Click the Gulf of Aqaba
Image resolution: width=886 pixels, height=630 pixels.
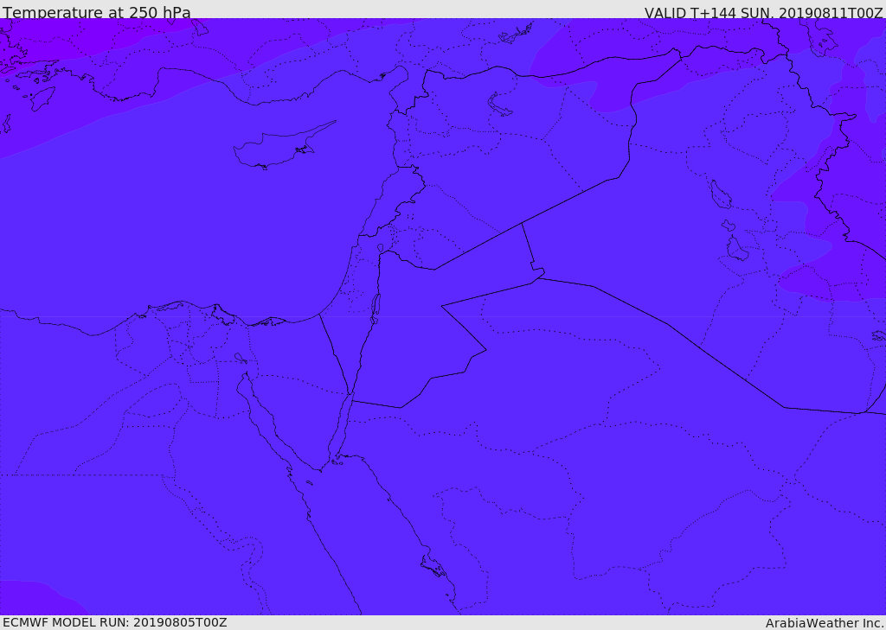[x=341, y=426]
